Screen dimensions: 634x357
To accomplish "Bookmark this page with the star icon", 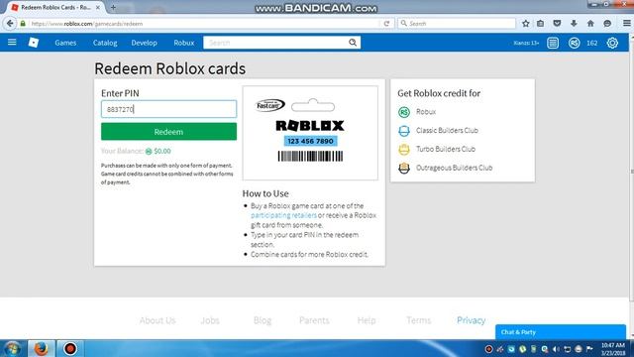I will 526,24.
